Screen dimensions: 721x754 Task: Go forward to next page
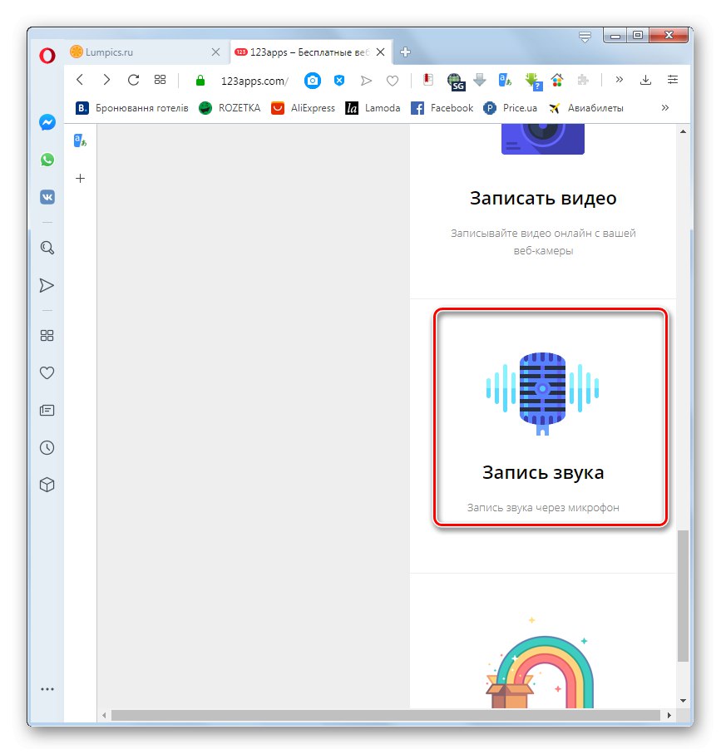[106, 80]
